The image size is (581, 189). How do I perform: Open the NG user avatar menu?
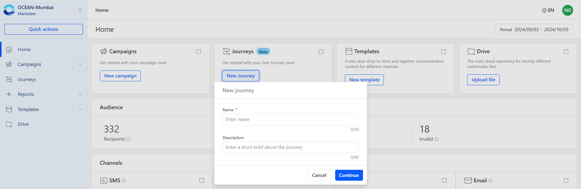coord(568,10)
